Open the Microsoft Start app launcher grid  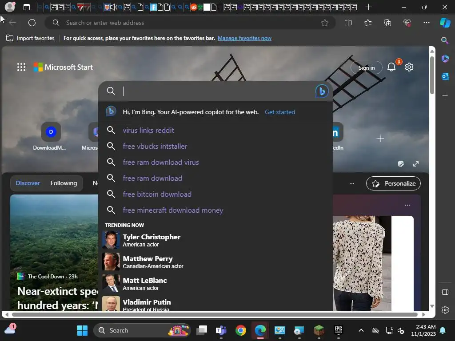tap(21, 67)
